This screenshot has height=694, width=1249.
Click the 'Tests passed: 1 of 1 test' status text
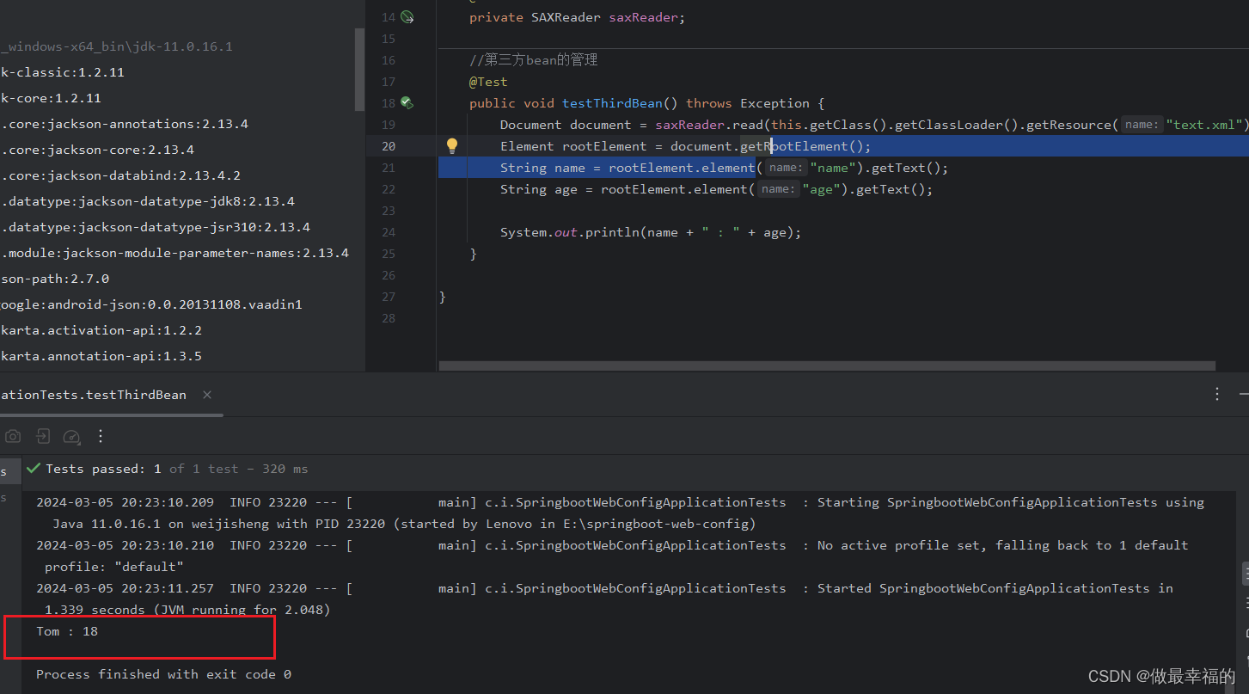pyautogui.click(x=142, y=469)
